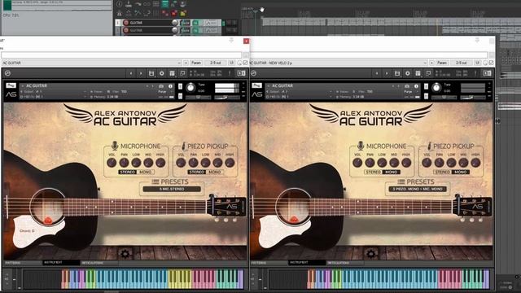Open FX chain of first GUITAR track
This screenshot has height=293, width=521.
click(x=195, y=23)
